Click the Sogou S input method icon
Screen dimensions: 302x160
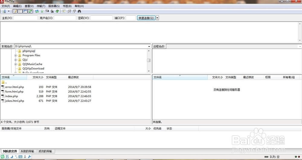2,157
